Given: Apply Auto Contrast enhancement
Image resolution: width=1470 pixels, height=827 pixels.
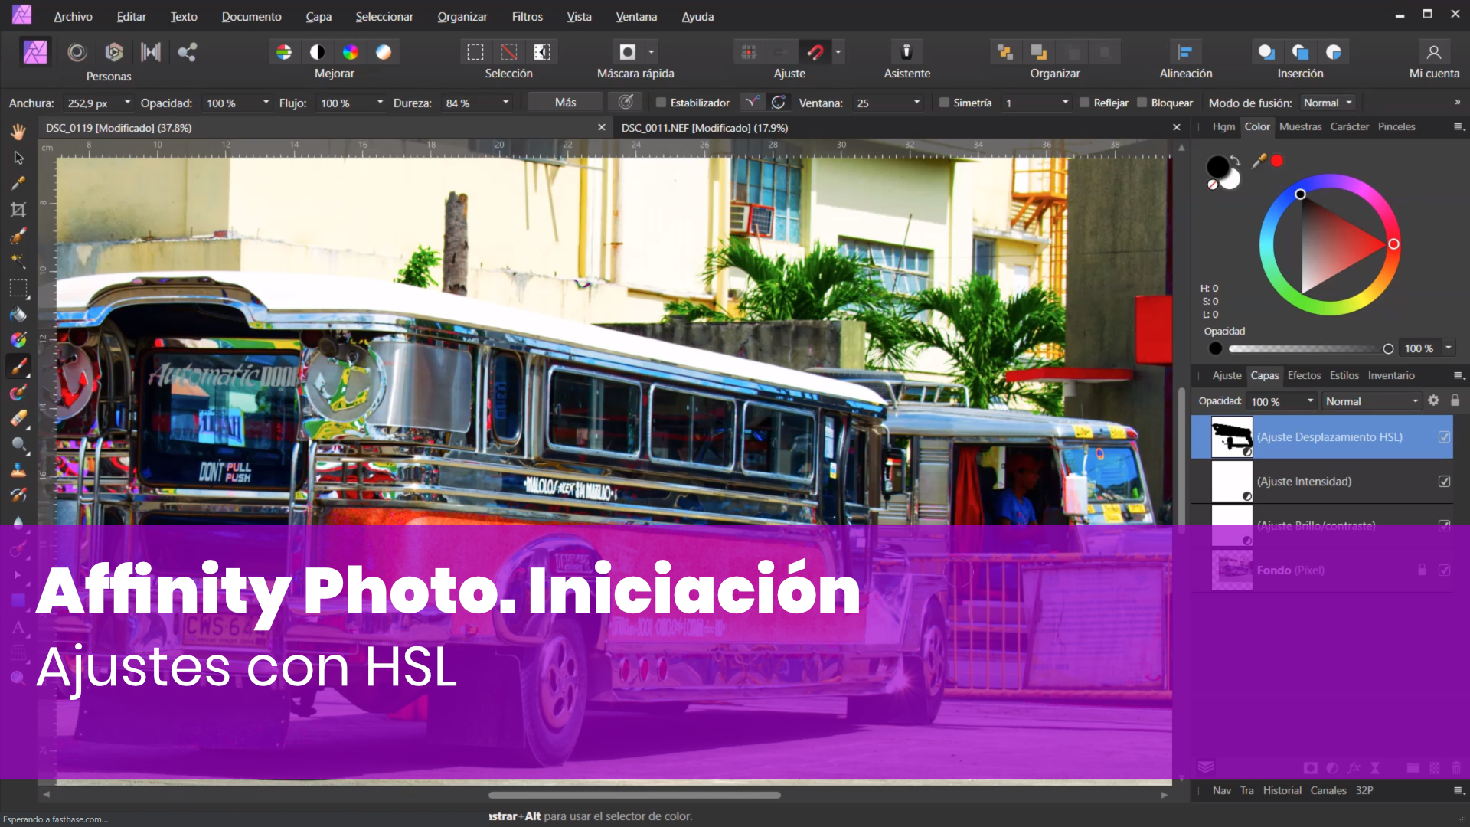Looking at the screenshot, I should [317, 52].
